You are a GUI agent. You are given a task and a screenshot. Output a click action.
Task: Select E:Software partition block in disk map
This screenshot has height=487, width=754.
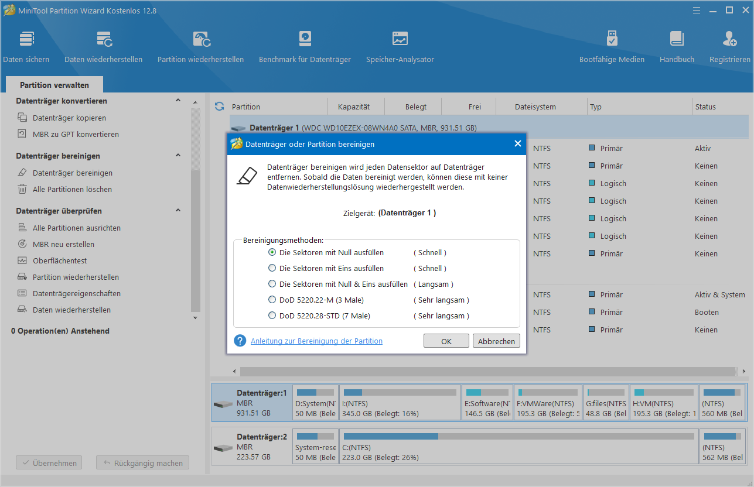point(487,403)
